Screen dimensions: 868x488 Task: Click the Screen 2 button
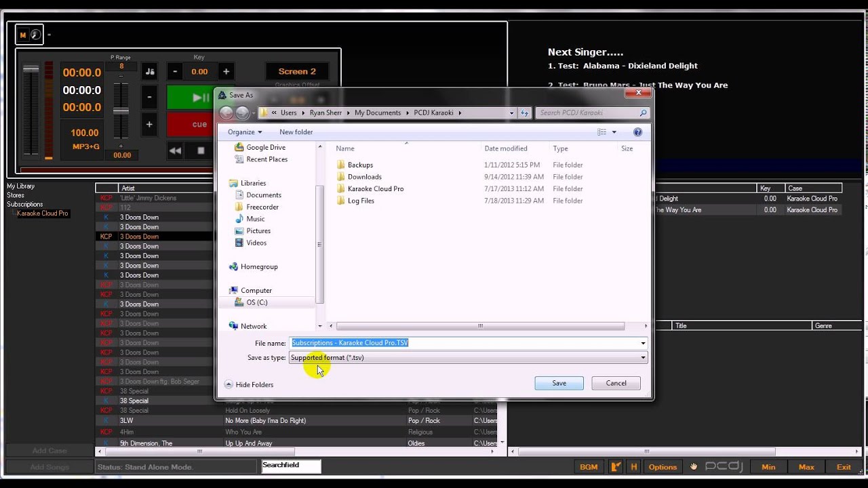click(x=297, y=71)
